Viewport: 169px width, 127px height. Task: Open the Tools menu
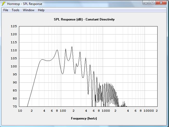click(16, 10)
